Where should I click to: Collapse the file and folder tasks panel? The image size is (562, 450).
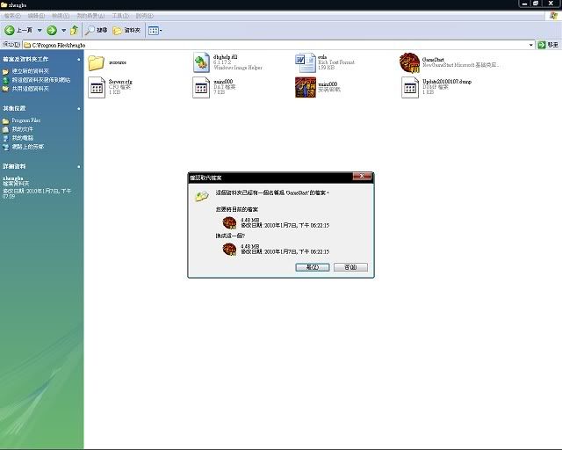77,58
